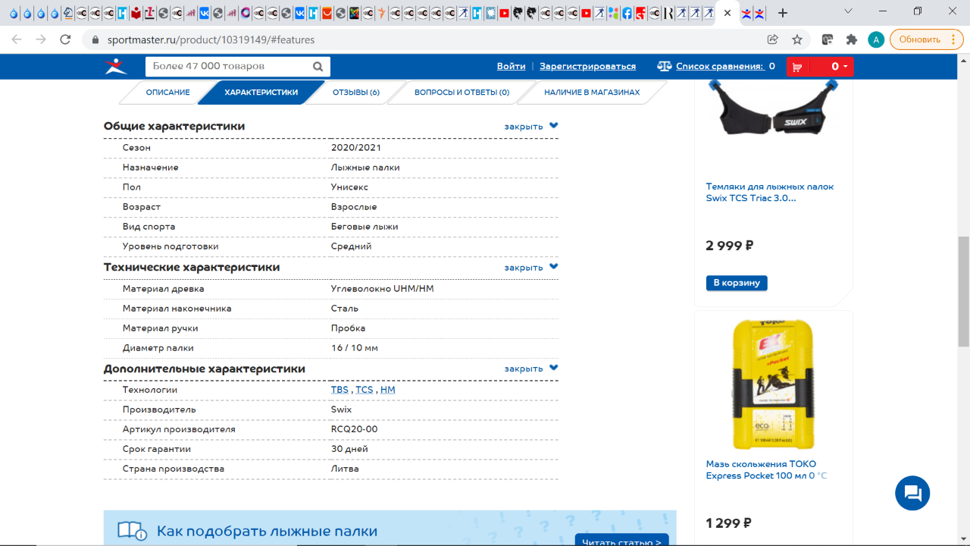Switch to the ОПИСАНИЕ tab

[167, 93]
